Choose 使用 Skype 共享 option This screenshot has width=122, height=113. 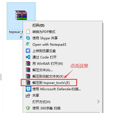pyautogui.click(x=63, y=38)
